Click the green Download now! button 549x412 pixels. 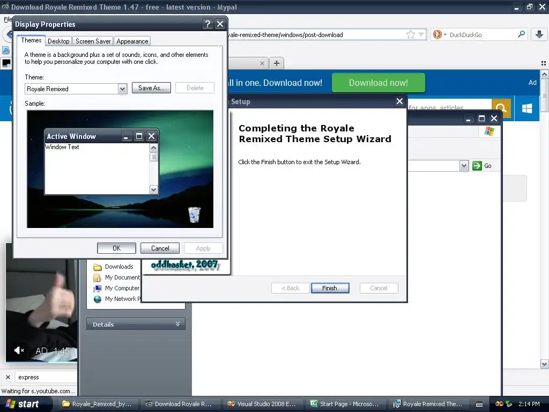tap(379, 83)
